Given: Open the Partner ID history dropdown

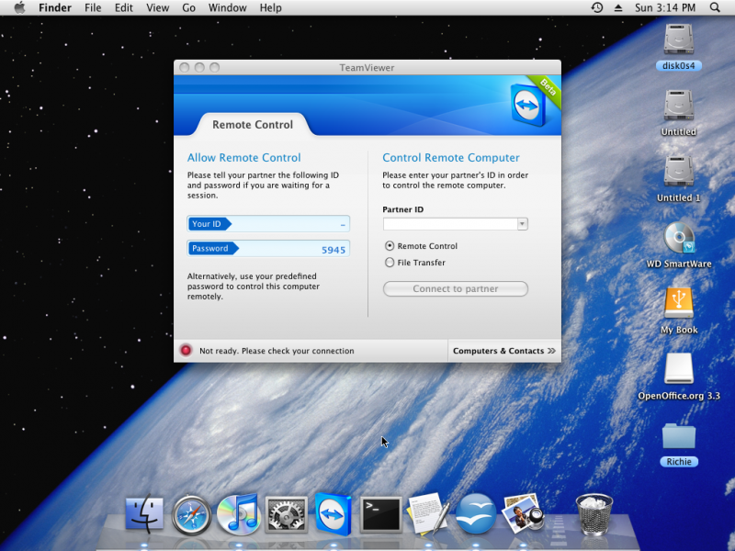Looking at the screenshot, I should pyautogui.click(x=522, y=223).
